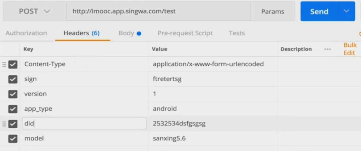Disable the sign header checkbox

[x=13, y=79]
